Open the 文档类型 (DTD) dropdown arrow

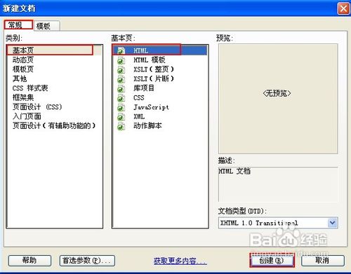[x=333, y=223]
